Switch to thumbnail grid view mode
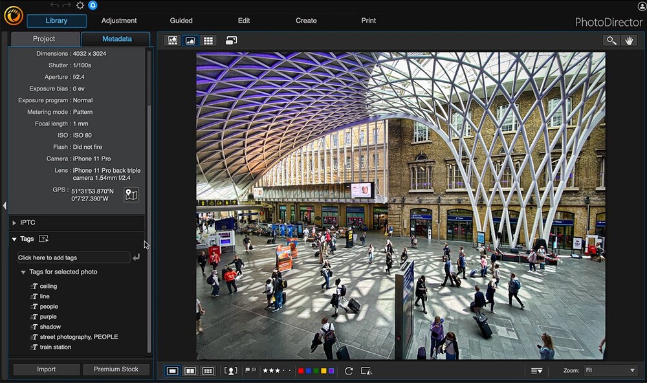Viewport: 647px width, 383px height. pos(208,40)
